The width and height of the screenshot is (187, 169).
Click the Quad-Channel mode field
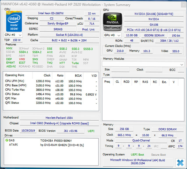pos(141,141)
